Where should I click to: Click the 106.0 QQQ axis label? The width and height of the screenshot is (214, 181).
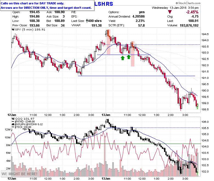pos(205,122)
